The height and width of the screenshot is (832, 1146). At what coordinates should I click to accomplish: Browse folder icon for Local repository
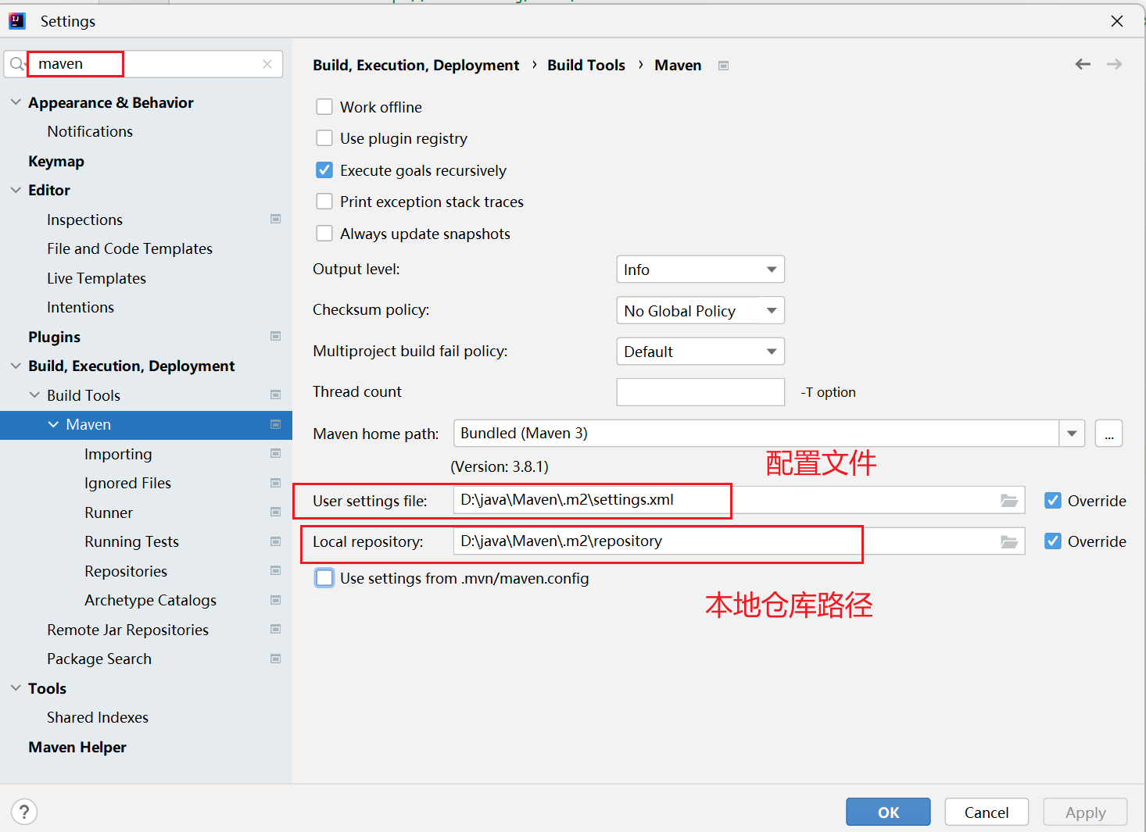[x=1009, y=541]
